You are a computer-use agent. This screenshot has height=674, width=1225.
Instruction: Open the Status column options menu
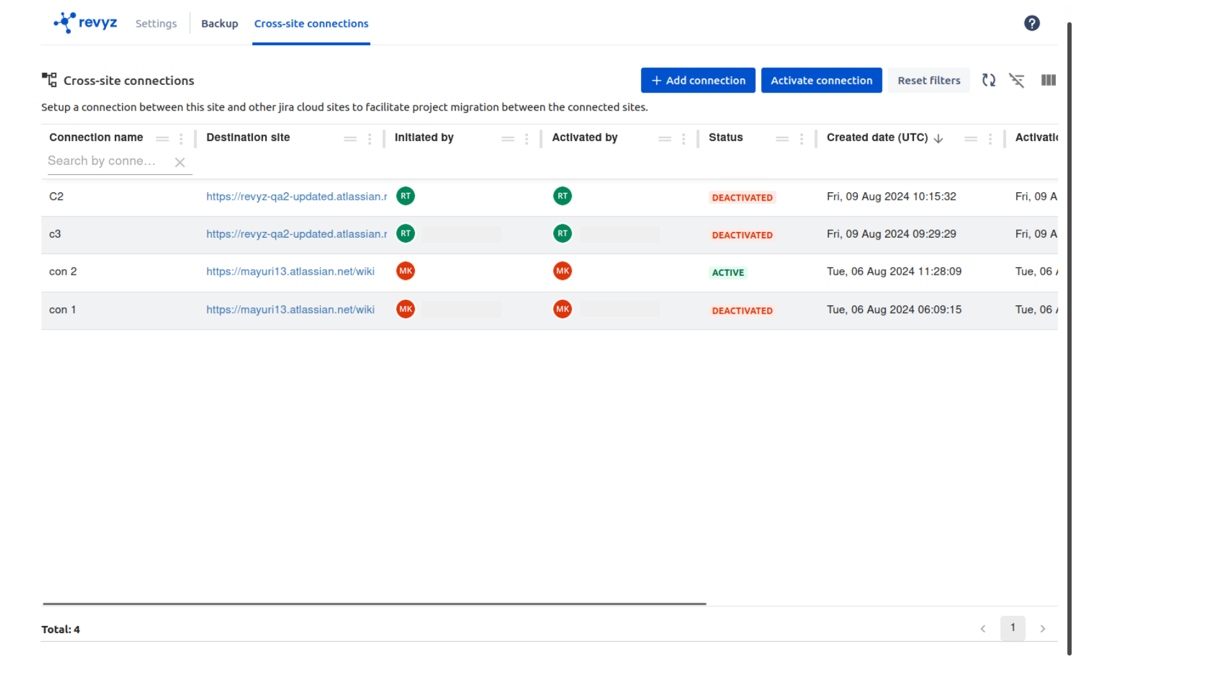[802, 139]
